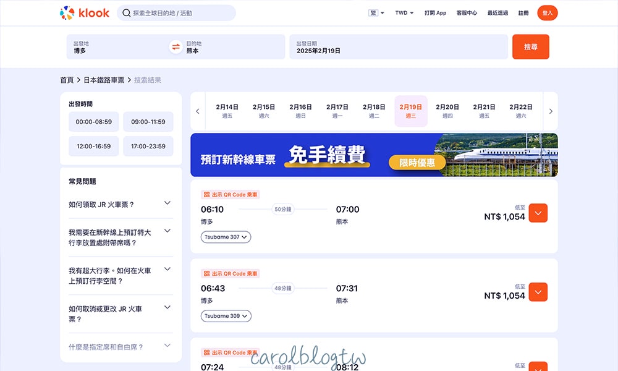Go to previous dates arrow
This screenshot has height=371, width=618.
click(x=198, y=111)
